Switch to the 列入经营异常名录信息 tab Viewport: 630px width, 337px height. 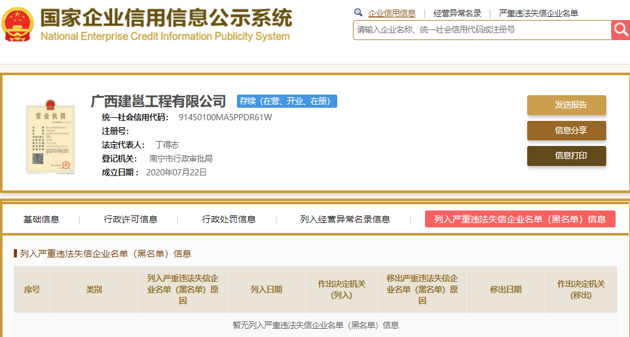pos(345,219)
